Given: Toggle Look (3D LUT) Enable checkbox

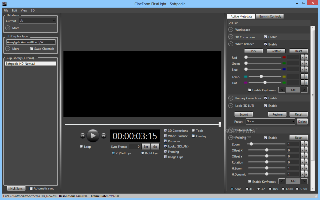Looking at the screenshot, I should pyautogui.click(x=265, y=106).
